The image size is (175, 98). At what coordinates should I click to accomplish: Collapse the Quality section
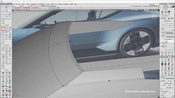pyautogui.click(x=164, y=41)
